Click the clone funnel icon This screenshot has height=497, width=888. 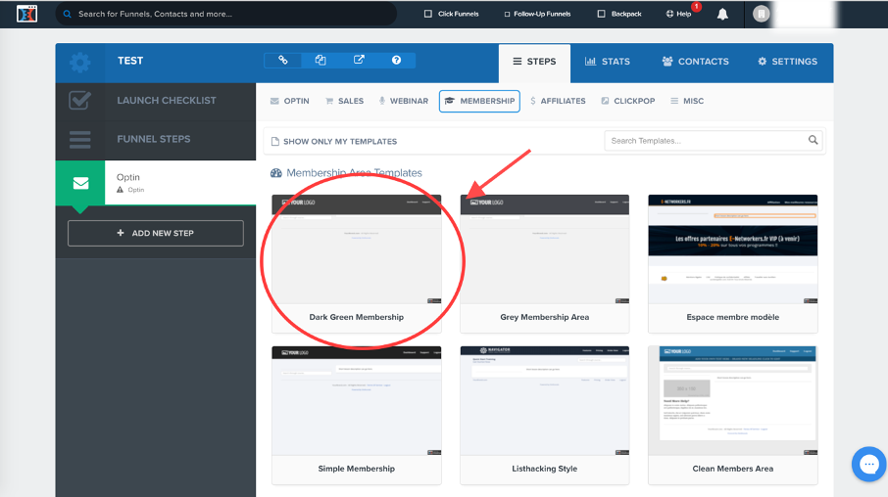pos(321,60)
